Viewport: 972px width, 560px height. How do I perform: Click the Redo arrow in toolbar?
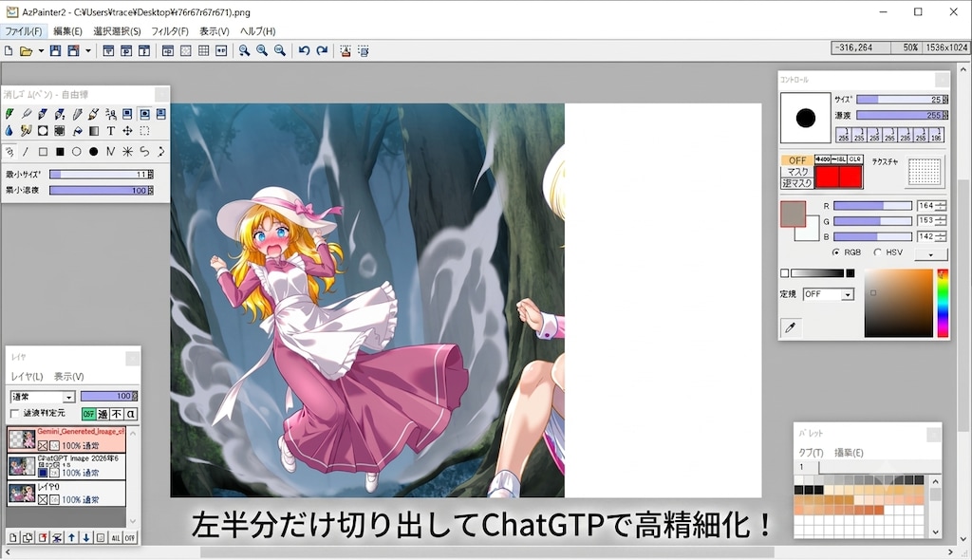tap(322, 51)
